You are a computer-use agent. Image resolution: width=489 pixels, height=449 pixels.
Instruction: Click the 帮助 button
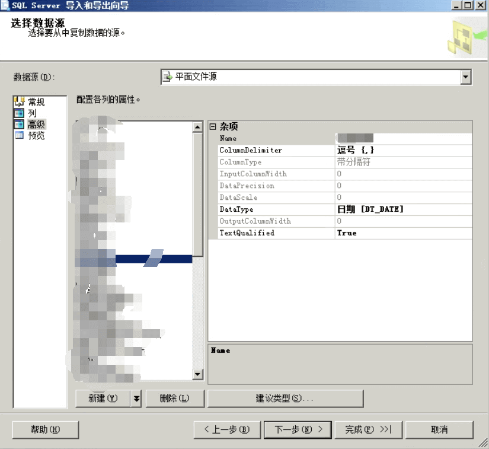46,429
